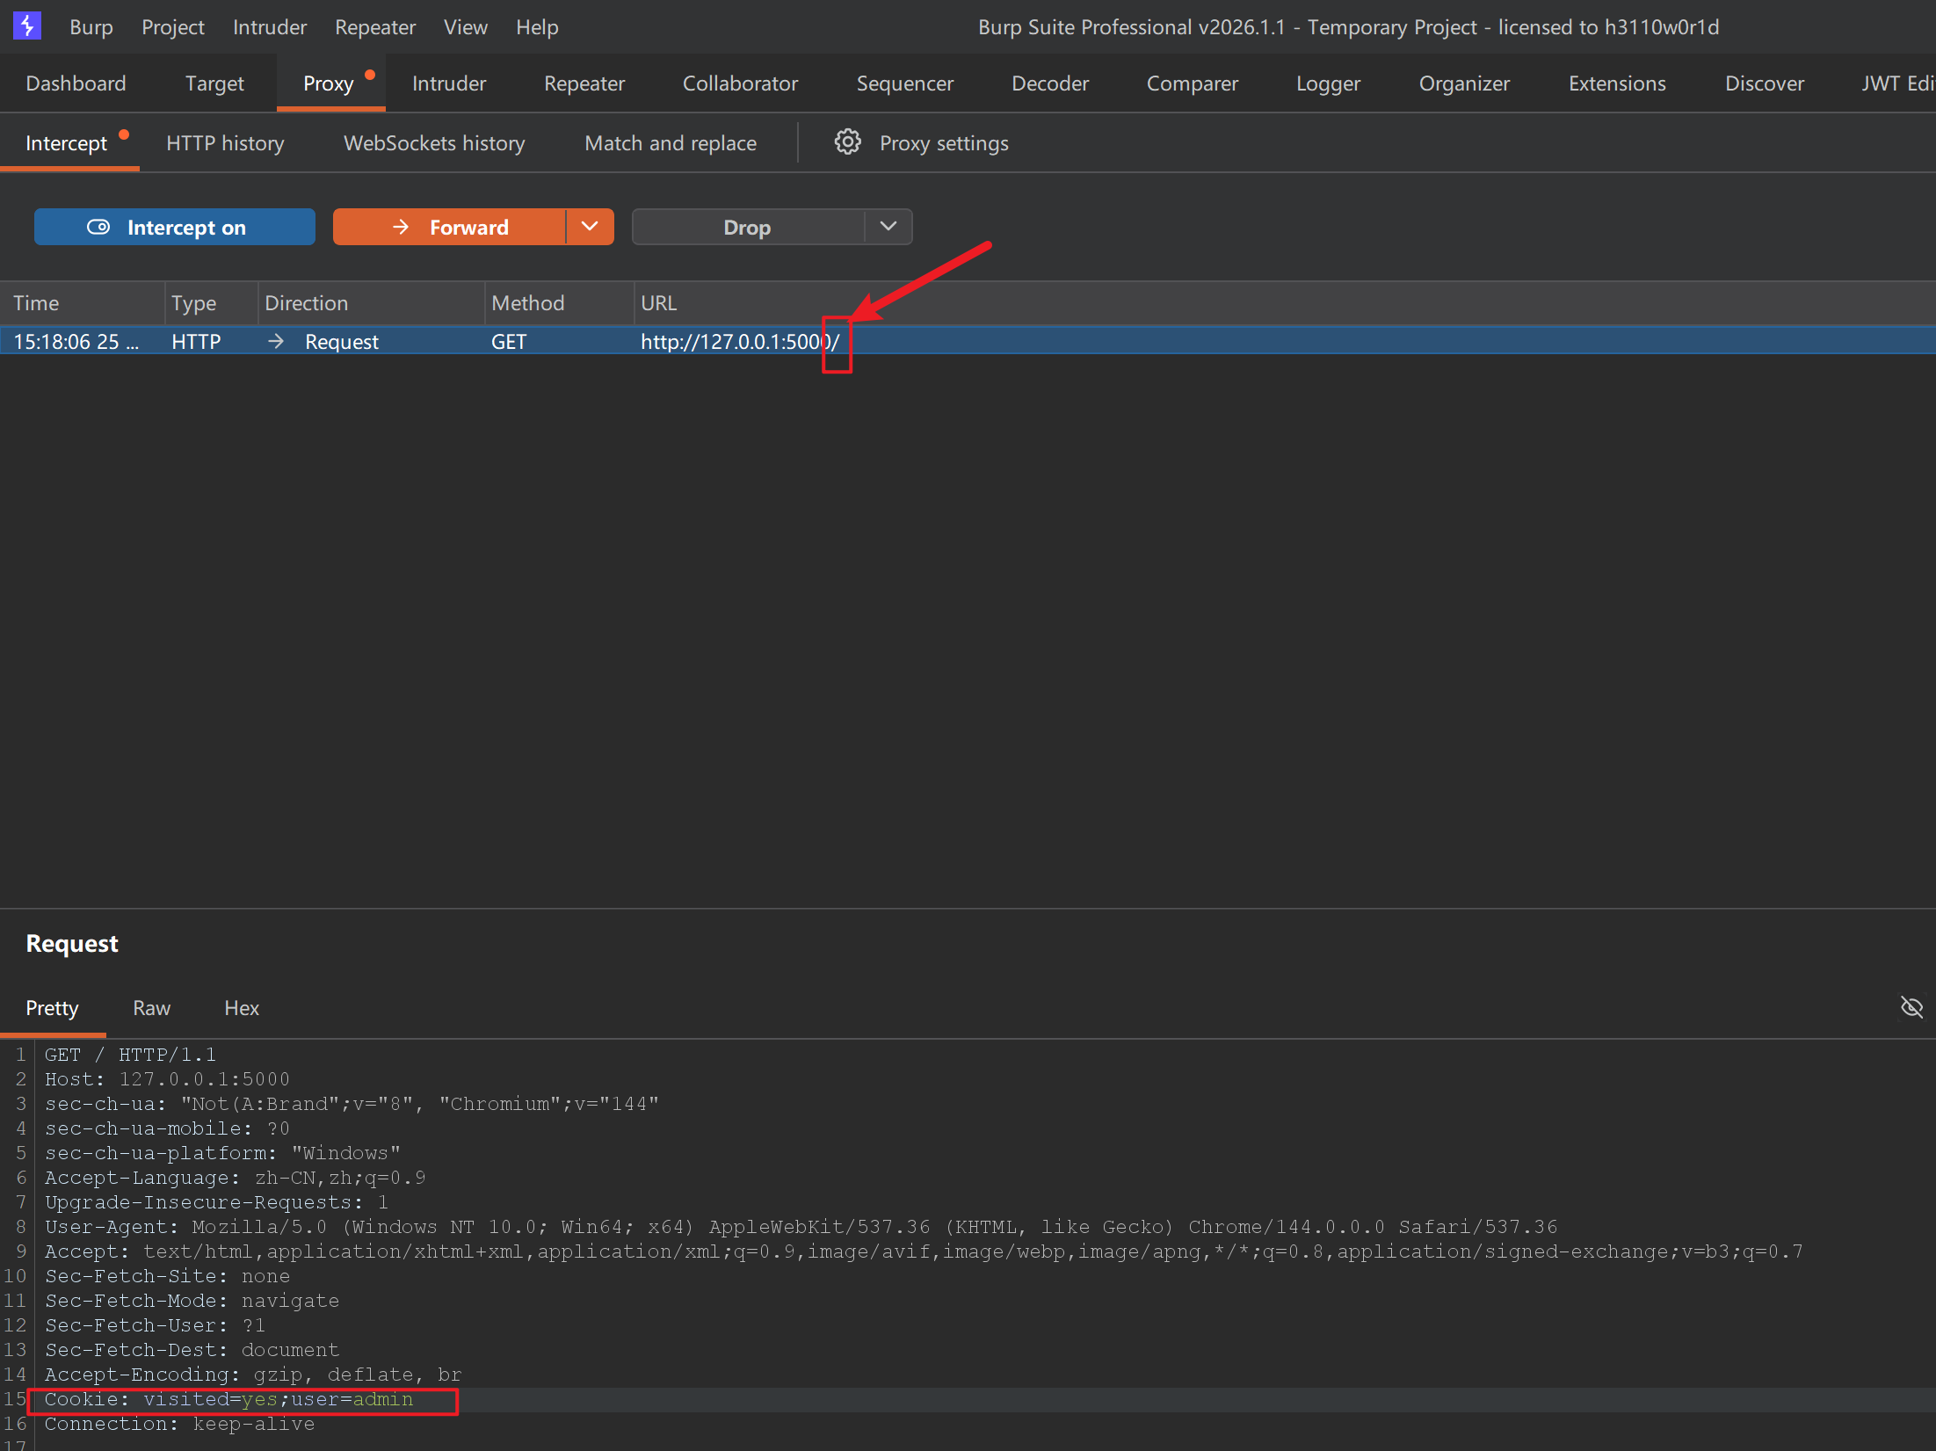Click the Method column header

(x=527, y=303)
